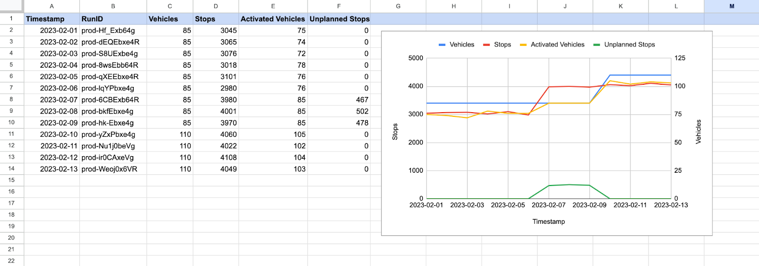
Task: Click the Stops legend entry in chart
Action: [497, 44]
